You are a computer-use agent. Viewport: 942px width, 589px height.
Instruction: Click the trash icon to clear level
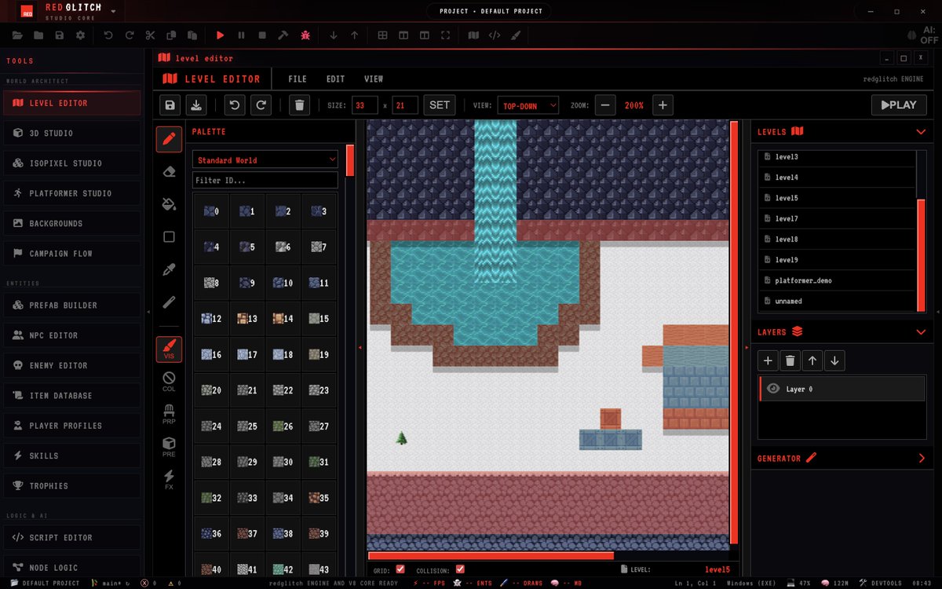coord(299,105)
